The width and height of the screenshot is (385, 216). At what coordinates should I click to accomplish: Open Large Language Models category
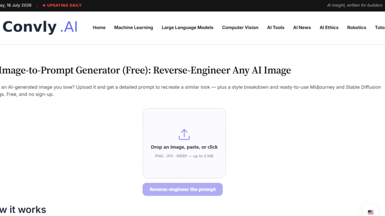(187, 28)
